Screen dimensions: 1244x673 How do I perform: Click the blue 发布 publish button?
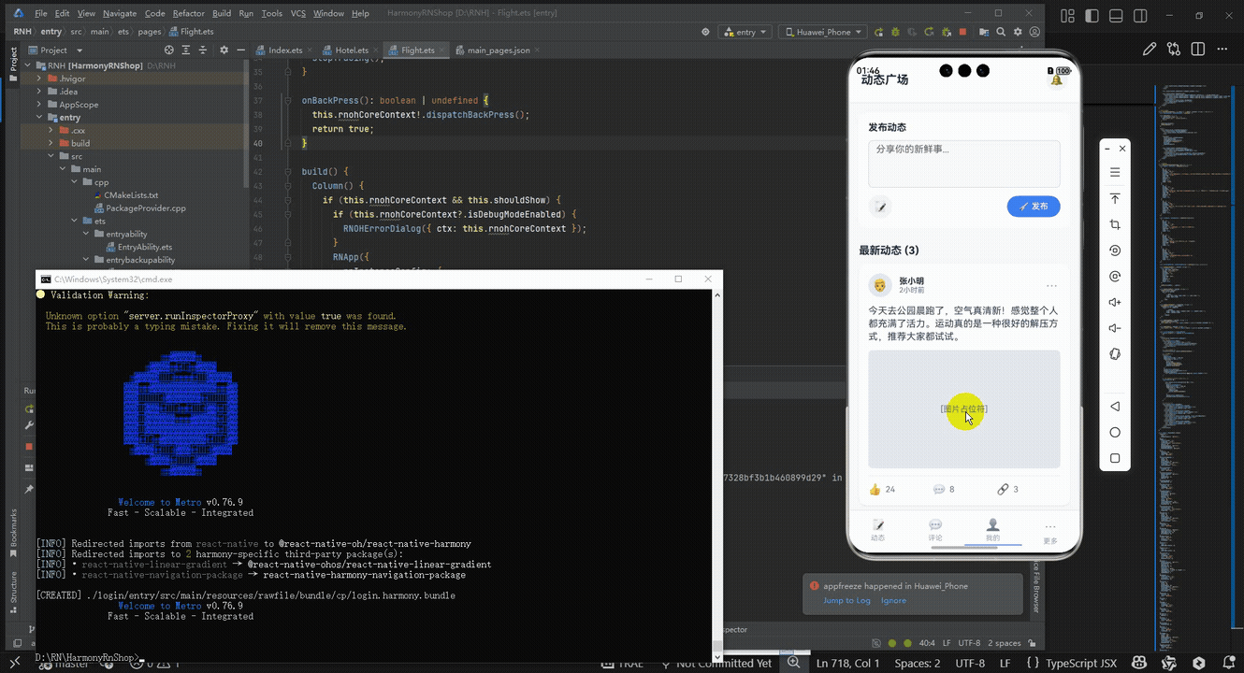(1034, 207)
